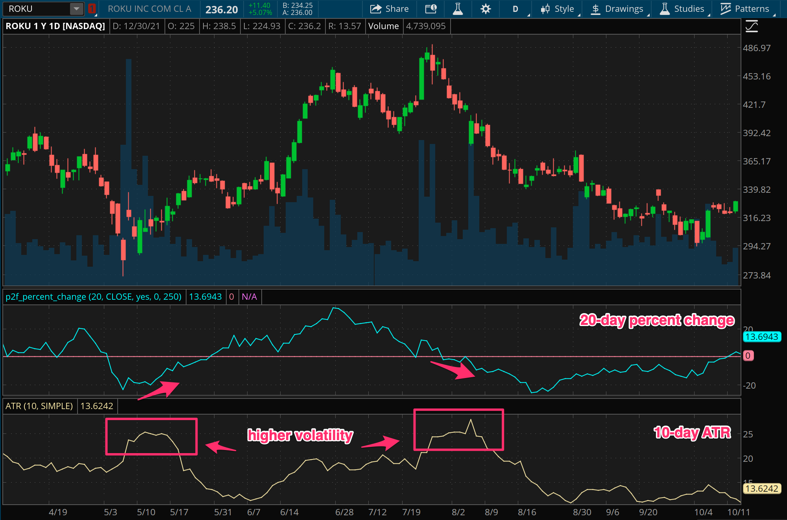Image resolution: width=787 pixels, height=520 pixels.
Task: Click the +5.07% percent change value
Action: click(x=260, y=13)
